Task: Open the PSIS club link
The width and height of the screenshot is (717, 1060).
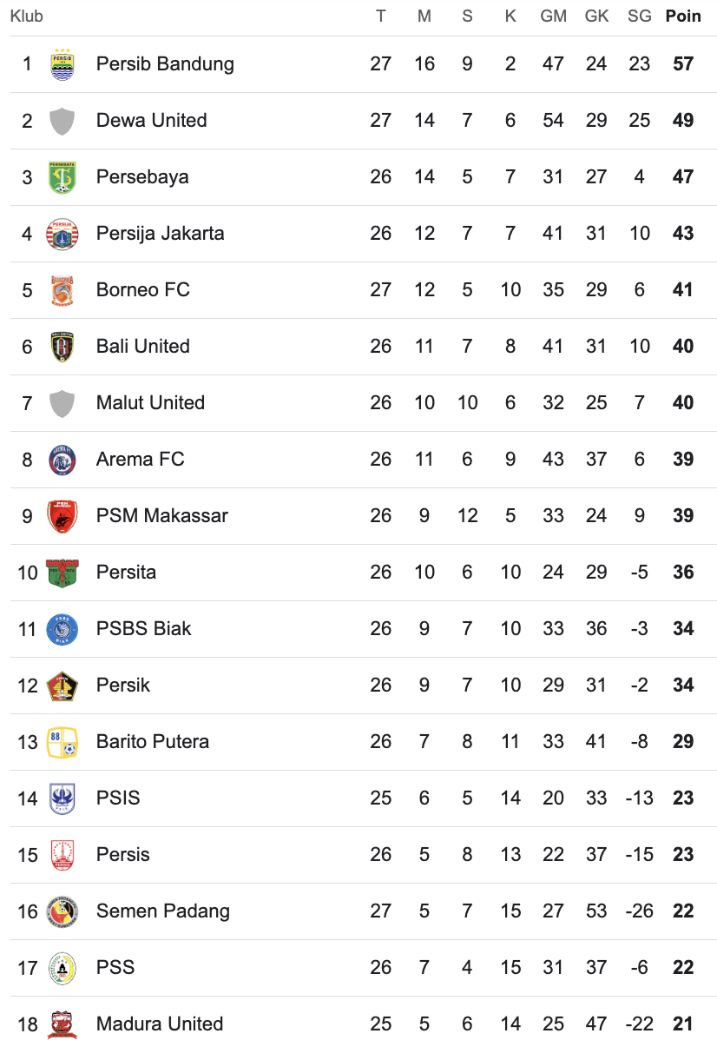Action: click(x=118, y=798)
